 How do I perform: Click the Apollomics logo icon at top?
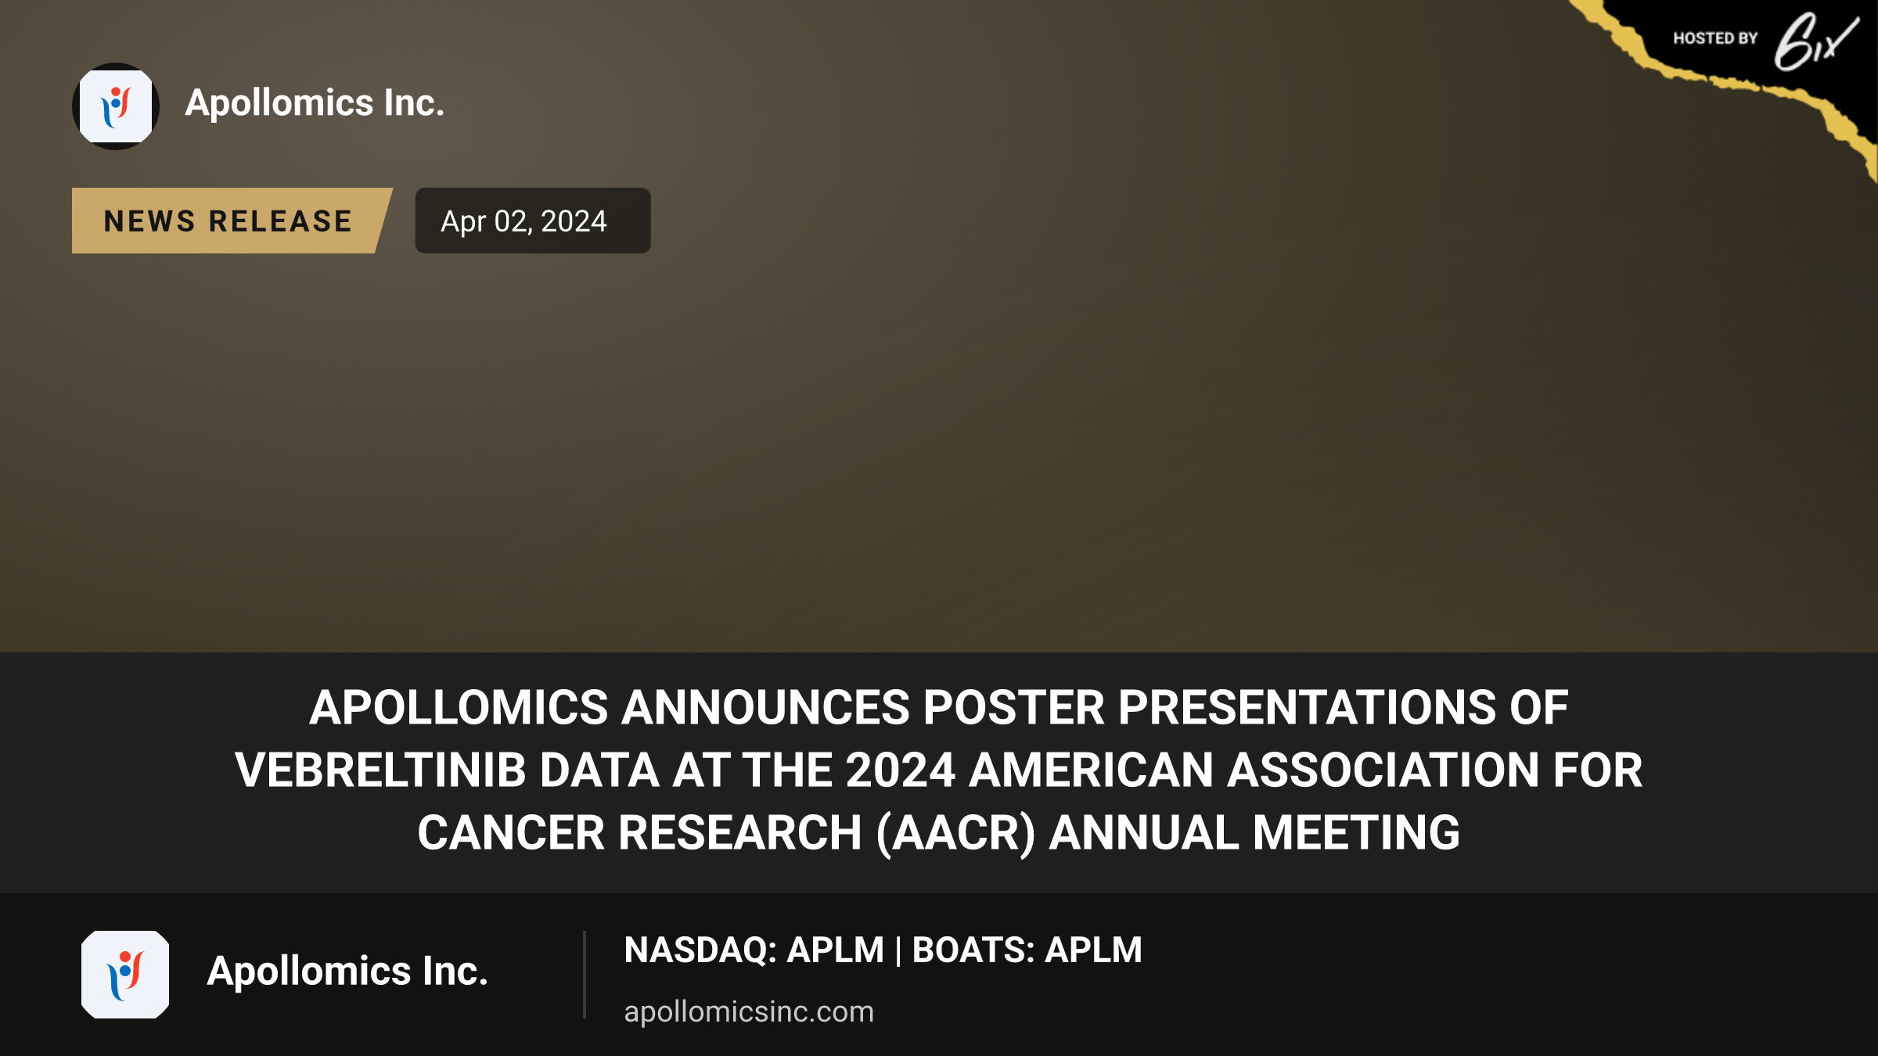click(x=116, y=106)
